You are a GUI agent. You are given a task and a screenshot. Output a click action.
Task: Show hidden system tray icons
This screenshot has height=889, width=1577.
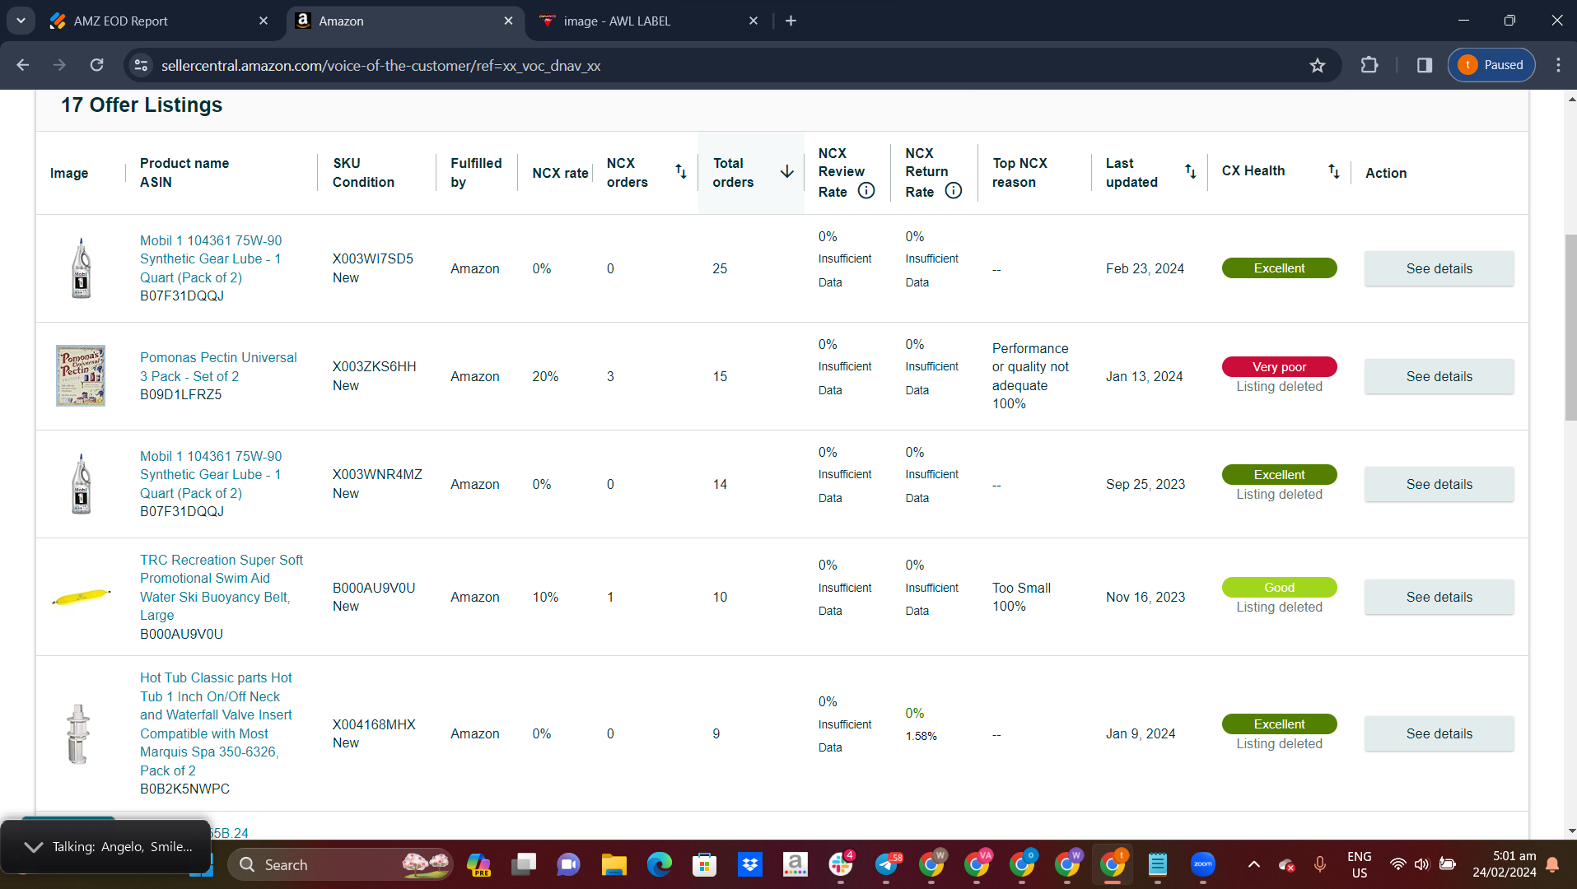pos(1253,865)
